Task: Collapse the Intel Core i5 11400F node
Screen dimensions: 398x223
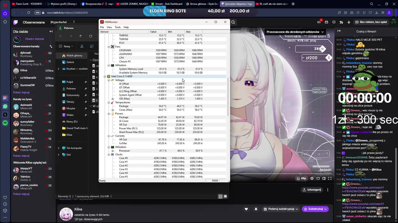Action: pyautogui.click(x=105, y=77)
